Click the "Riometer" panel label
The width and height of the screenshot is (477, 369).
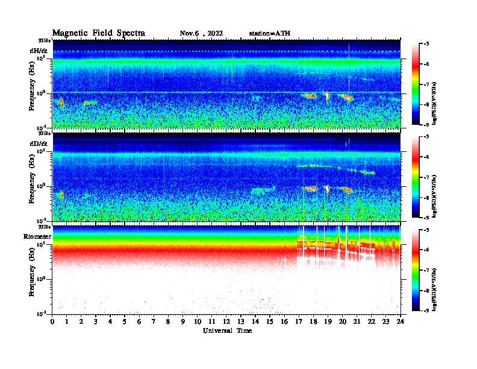(x=37, y=236)
